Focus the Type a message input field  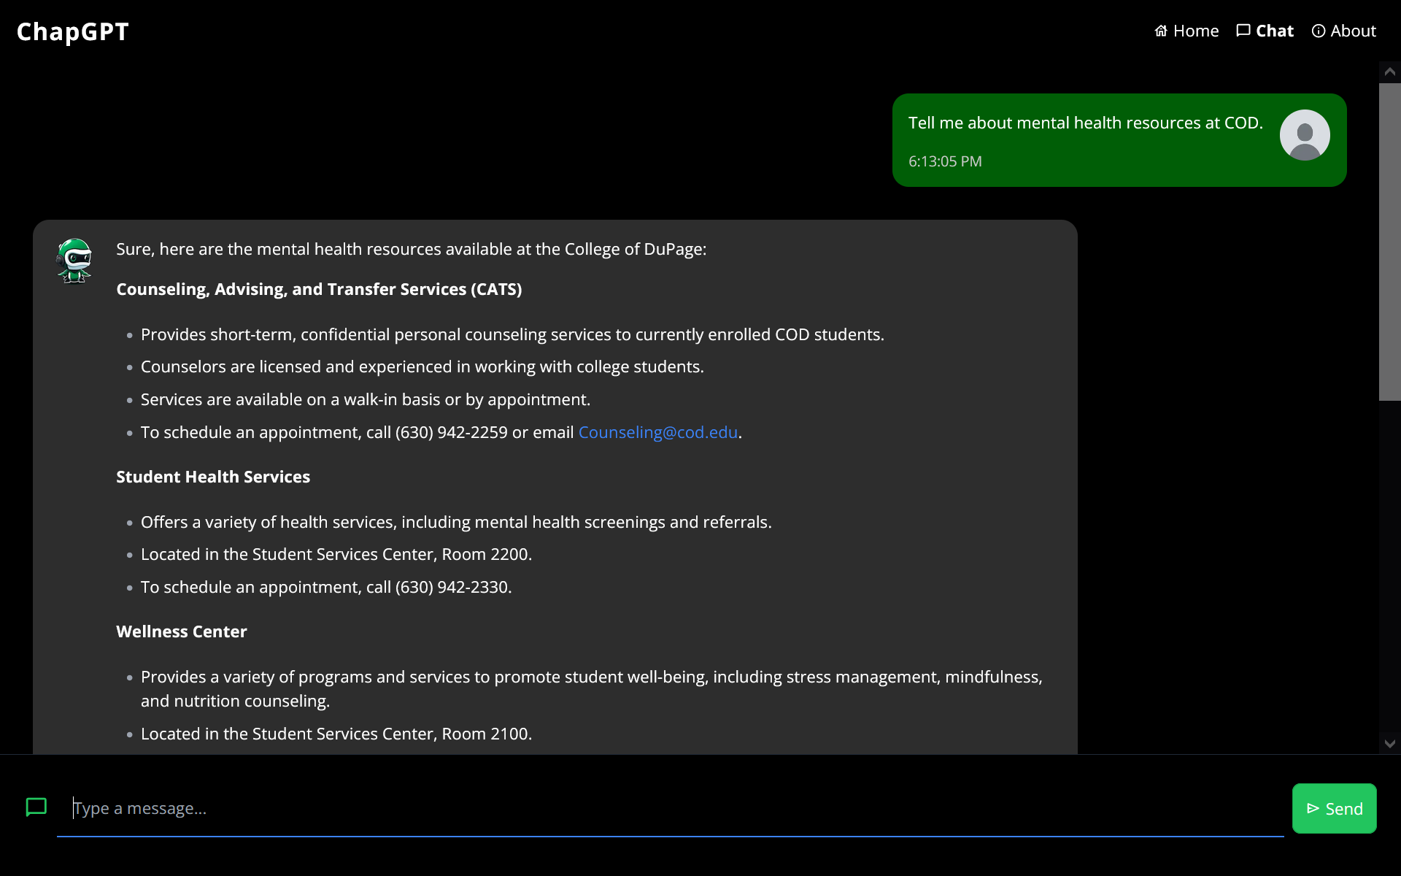pos(670,808)
